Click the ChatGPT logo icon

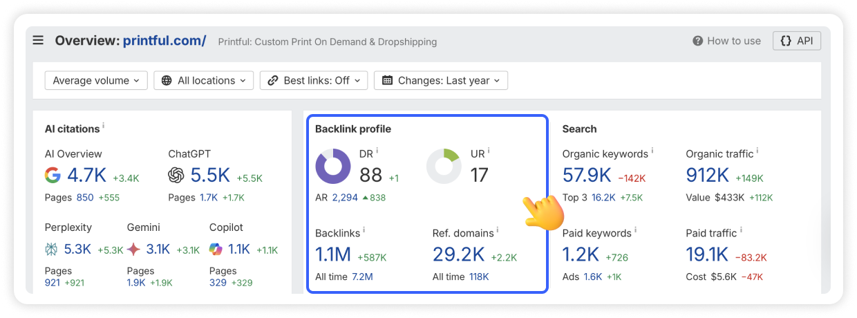(x=176, y=176)
